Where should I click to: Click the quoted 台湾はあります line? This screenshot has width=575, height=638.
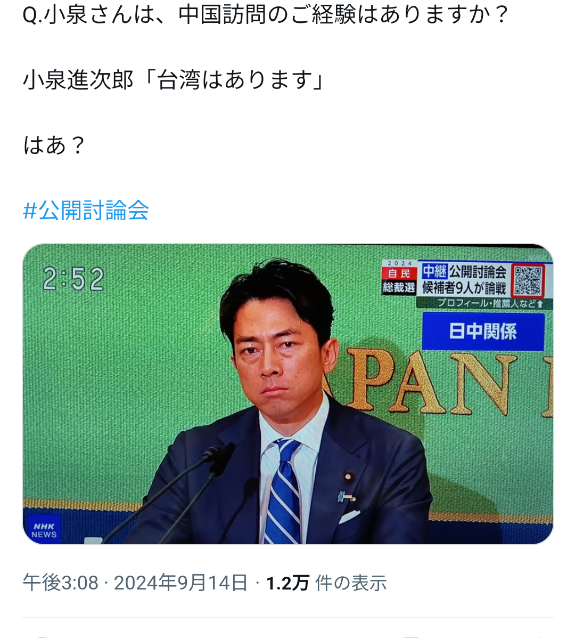pos(174,80)
